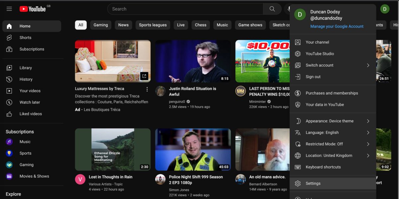Click the penguinz0 channel avatar
Viewport: 399px width, 199px height.
pyautogui.click(x=160, y=91)
